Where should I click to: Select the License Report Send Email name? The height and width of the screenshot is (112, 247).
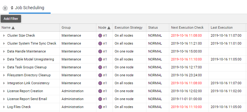click(x=27, y=99)
